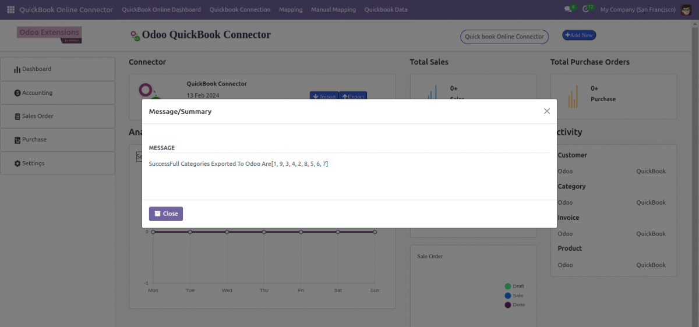The image size is (699, 327).
Task: Click the Total Sales chart icon
Action: click(432, 92)
